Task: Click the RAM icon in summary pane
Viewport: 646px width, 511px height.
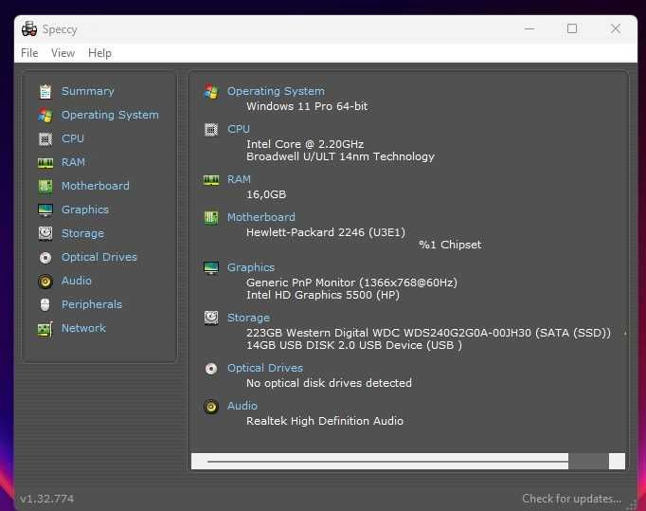Action: click(x=211, y=180)
